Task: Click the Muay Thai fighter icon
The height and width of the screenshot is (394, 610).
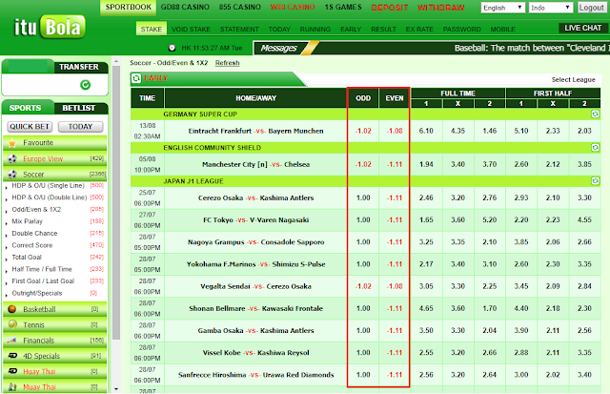Action: click(x=12, y=386)
